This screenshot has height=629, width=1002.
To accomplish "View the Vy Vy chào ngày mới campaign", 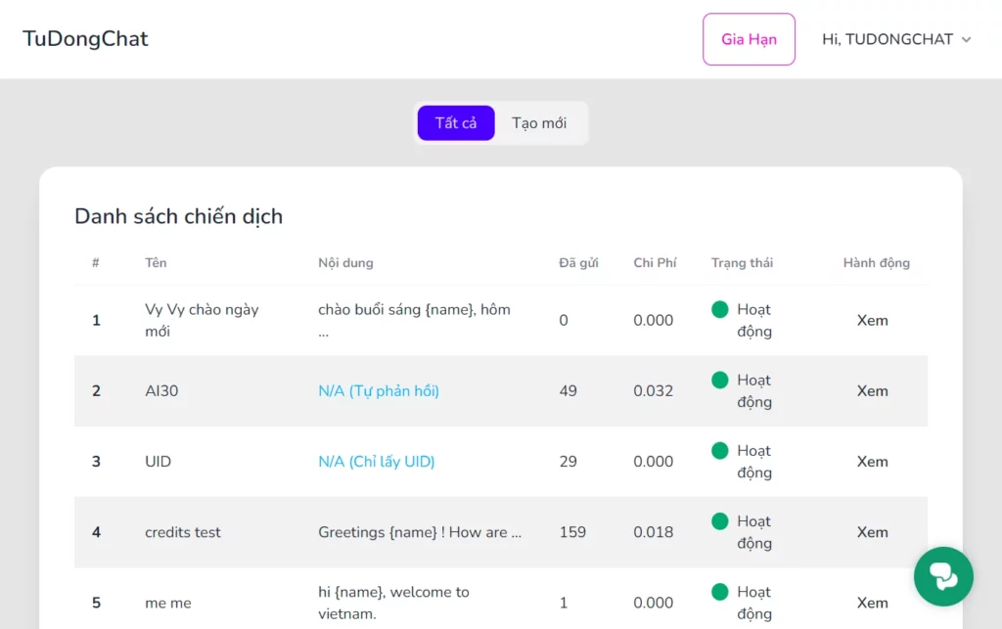I will [872, 320].
